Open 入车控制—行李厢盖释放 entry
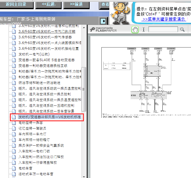This screenshot has height=178, width=191. [x=38, y=163]
